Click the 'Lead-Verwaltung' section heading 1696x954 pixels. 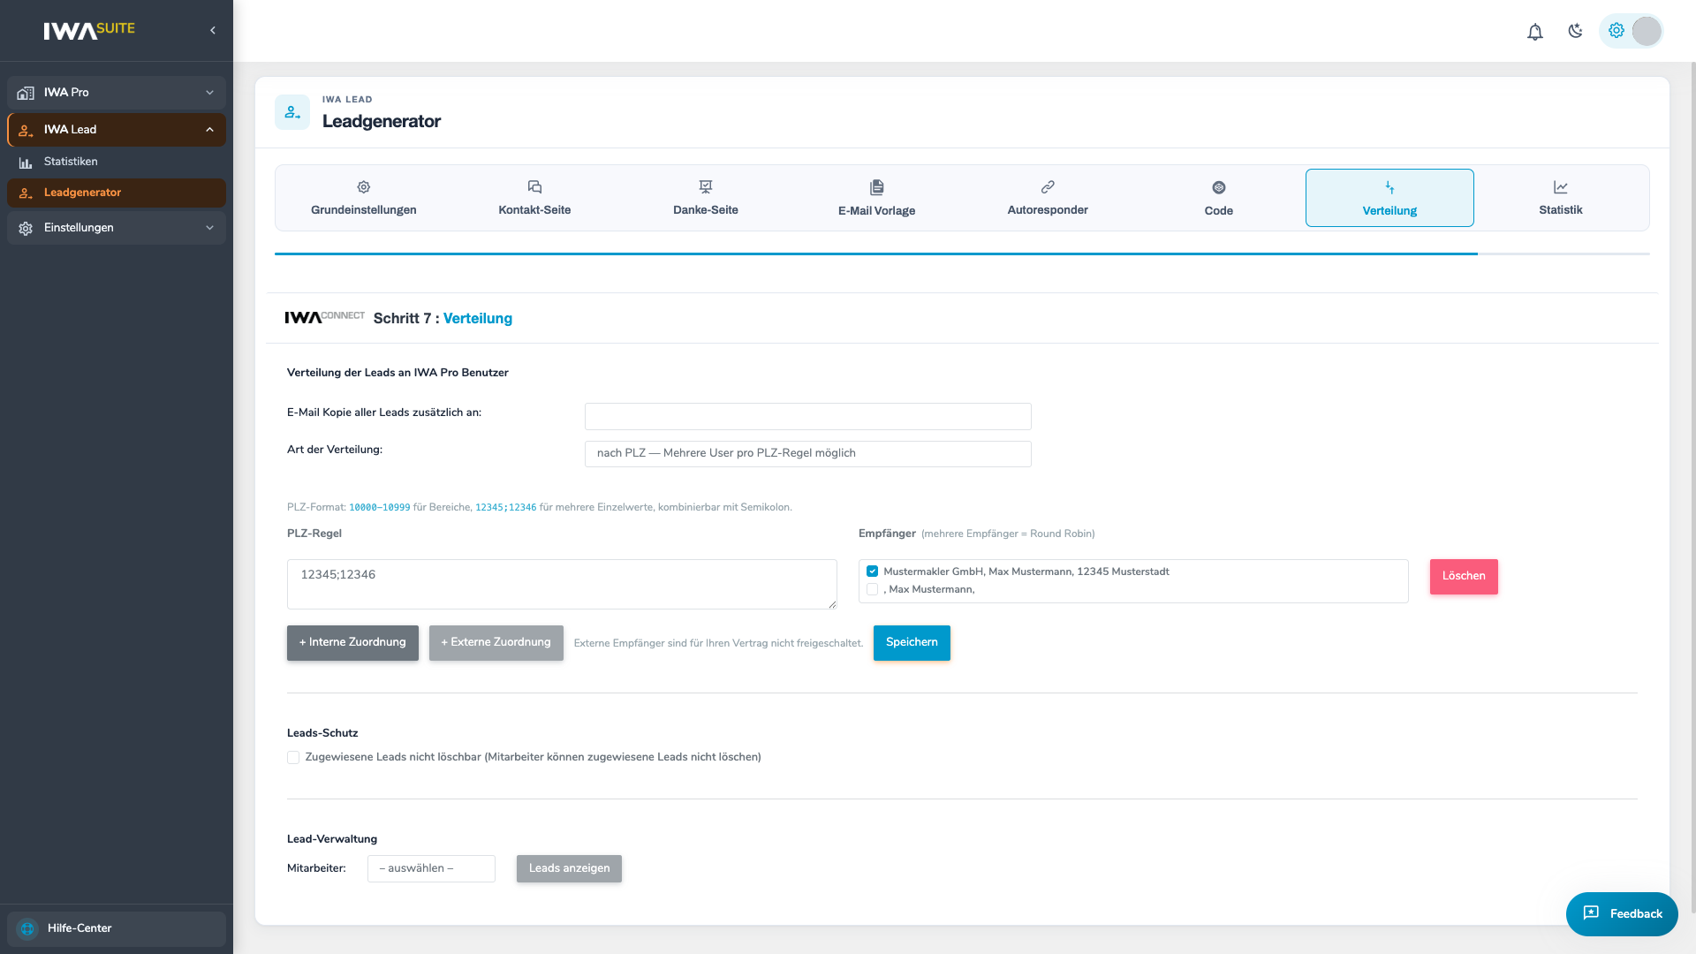coord(332,839)
